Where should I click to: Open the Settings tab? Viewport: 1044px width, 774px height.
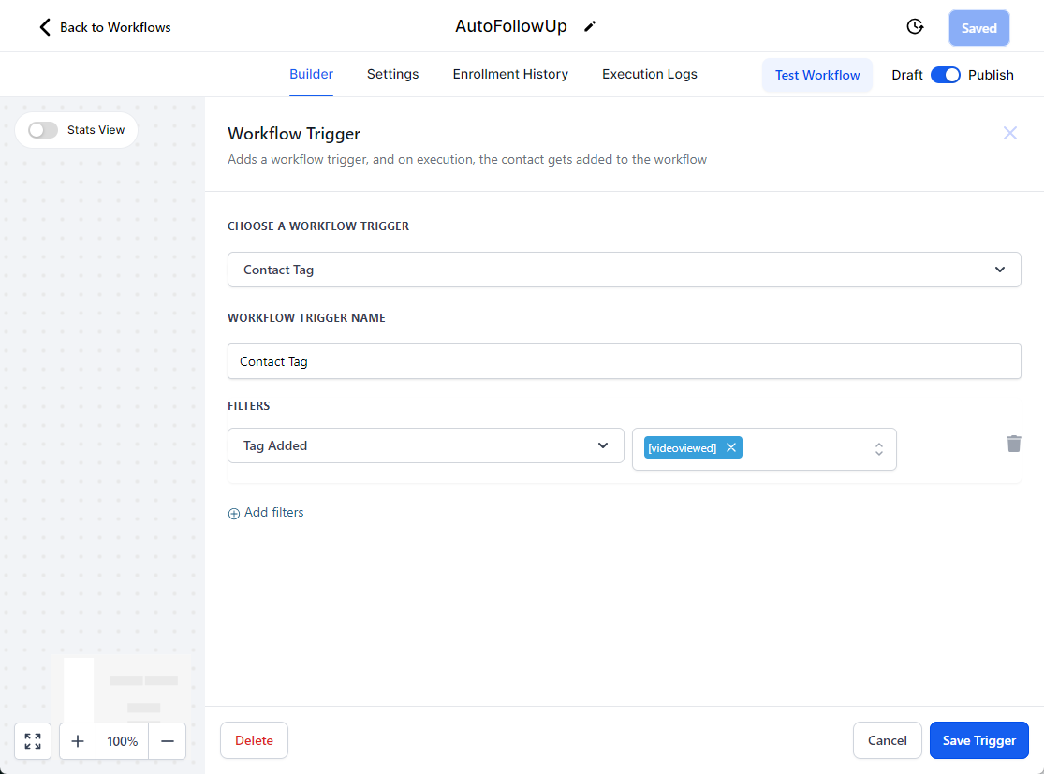point(393,74)
